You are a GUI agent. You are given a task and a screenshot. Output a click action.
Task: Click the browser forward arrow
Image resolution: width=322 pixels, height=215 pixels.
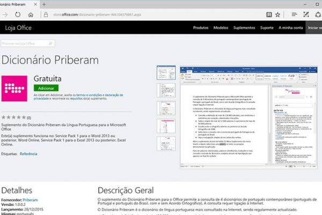[x=6, y=15]
